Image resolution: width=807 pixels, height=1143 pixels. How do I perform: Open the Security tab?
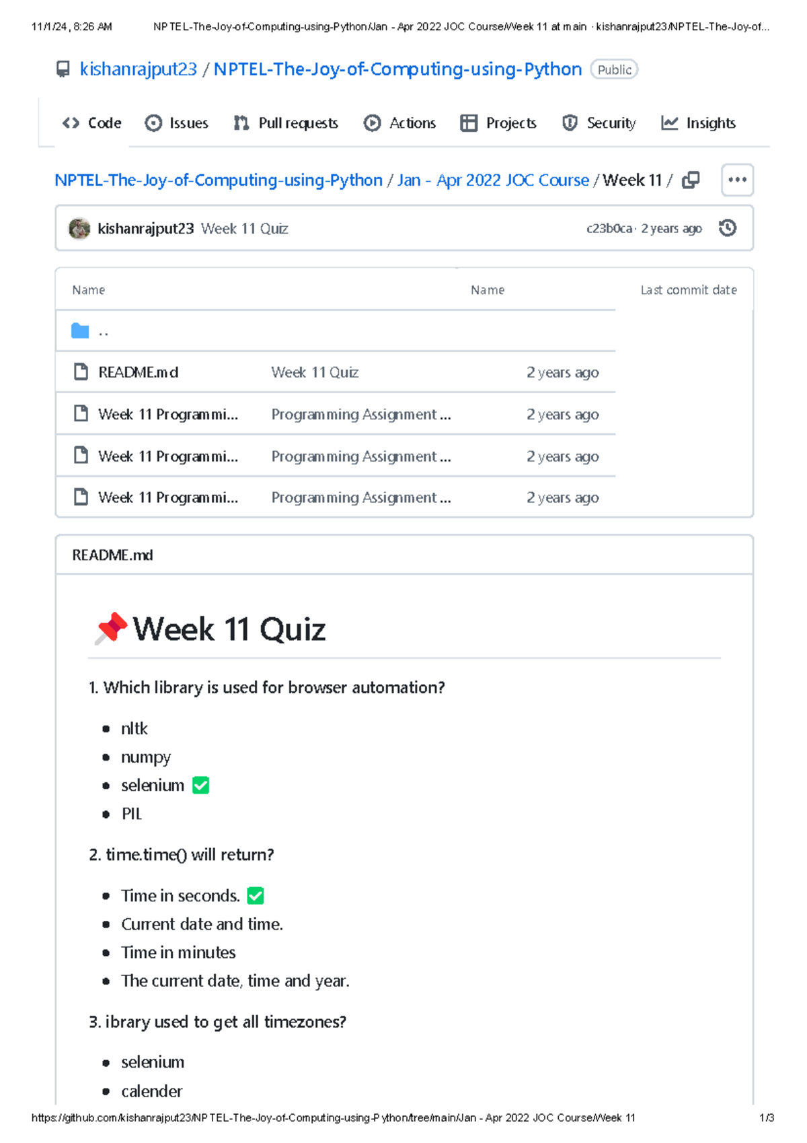click(599, 123)
